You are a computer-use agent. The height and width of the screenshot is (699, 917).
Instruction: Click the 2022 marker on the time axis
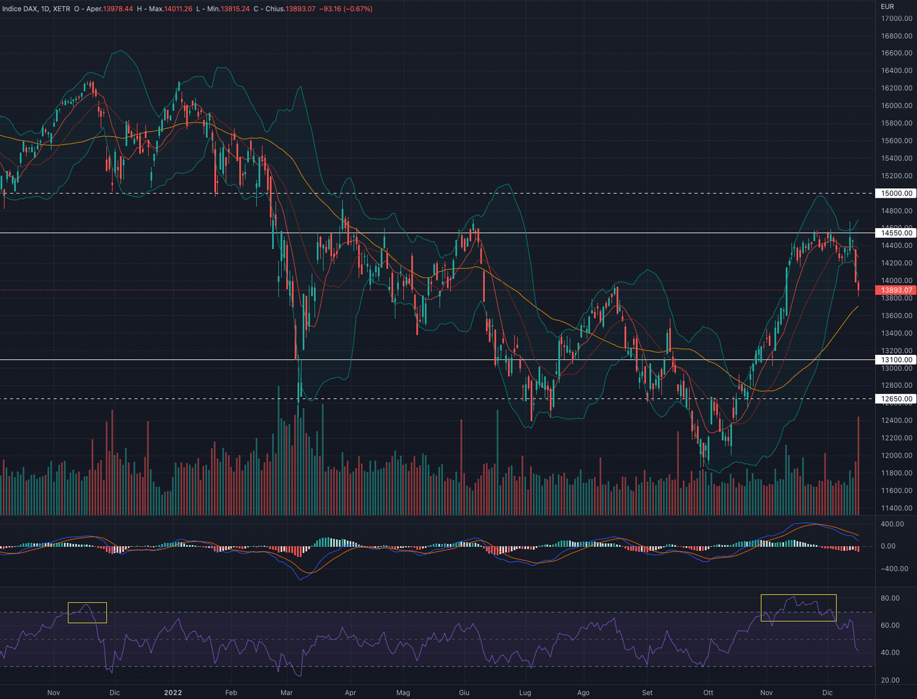(x=173, y=692)
